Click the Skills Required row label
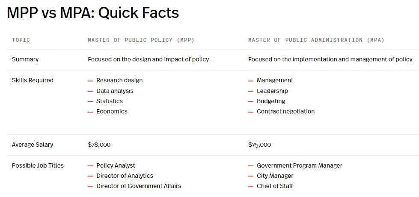419x197 pixels. (33, 81)
